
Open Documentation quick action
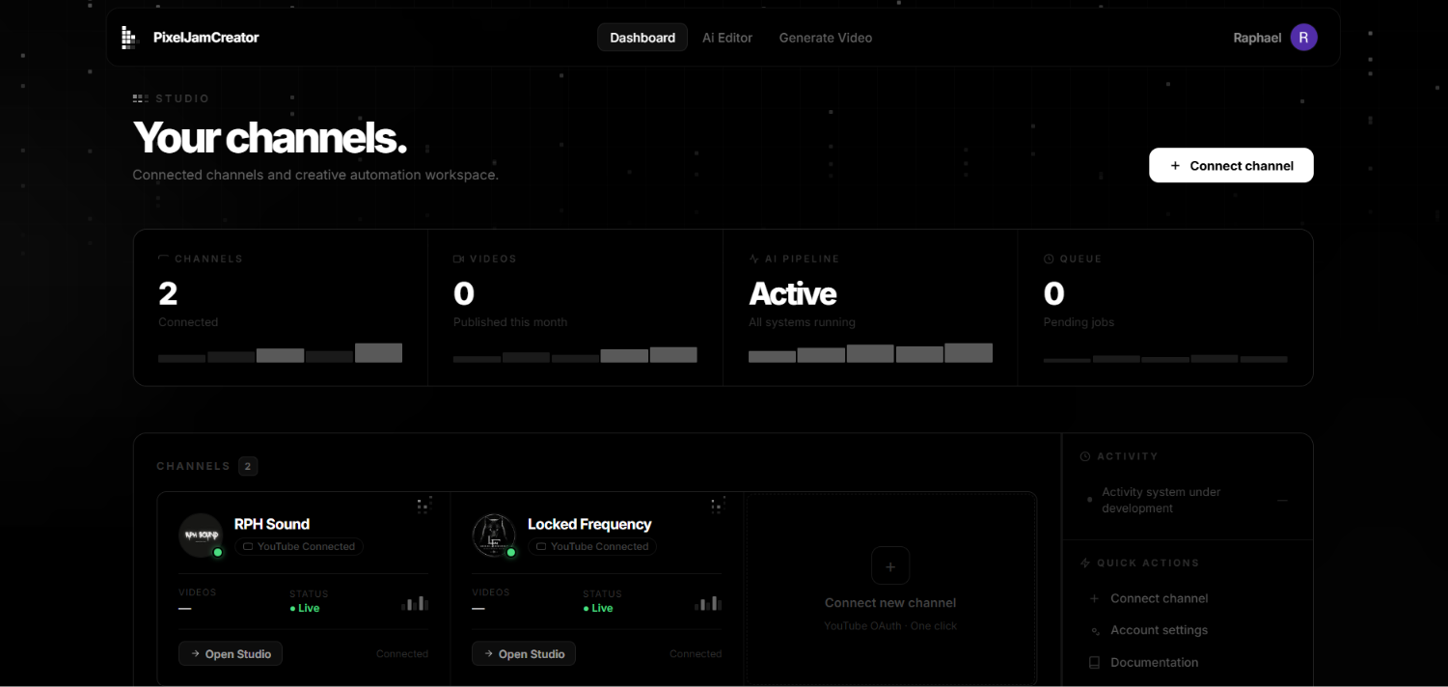coord(1154,663)
